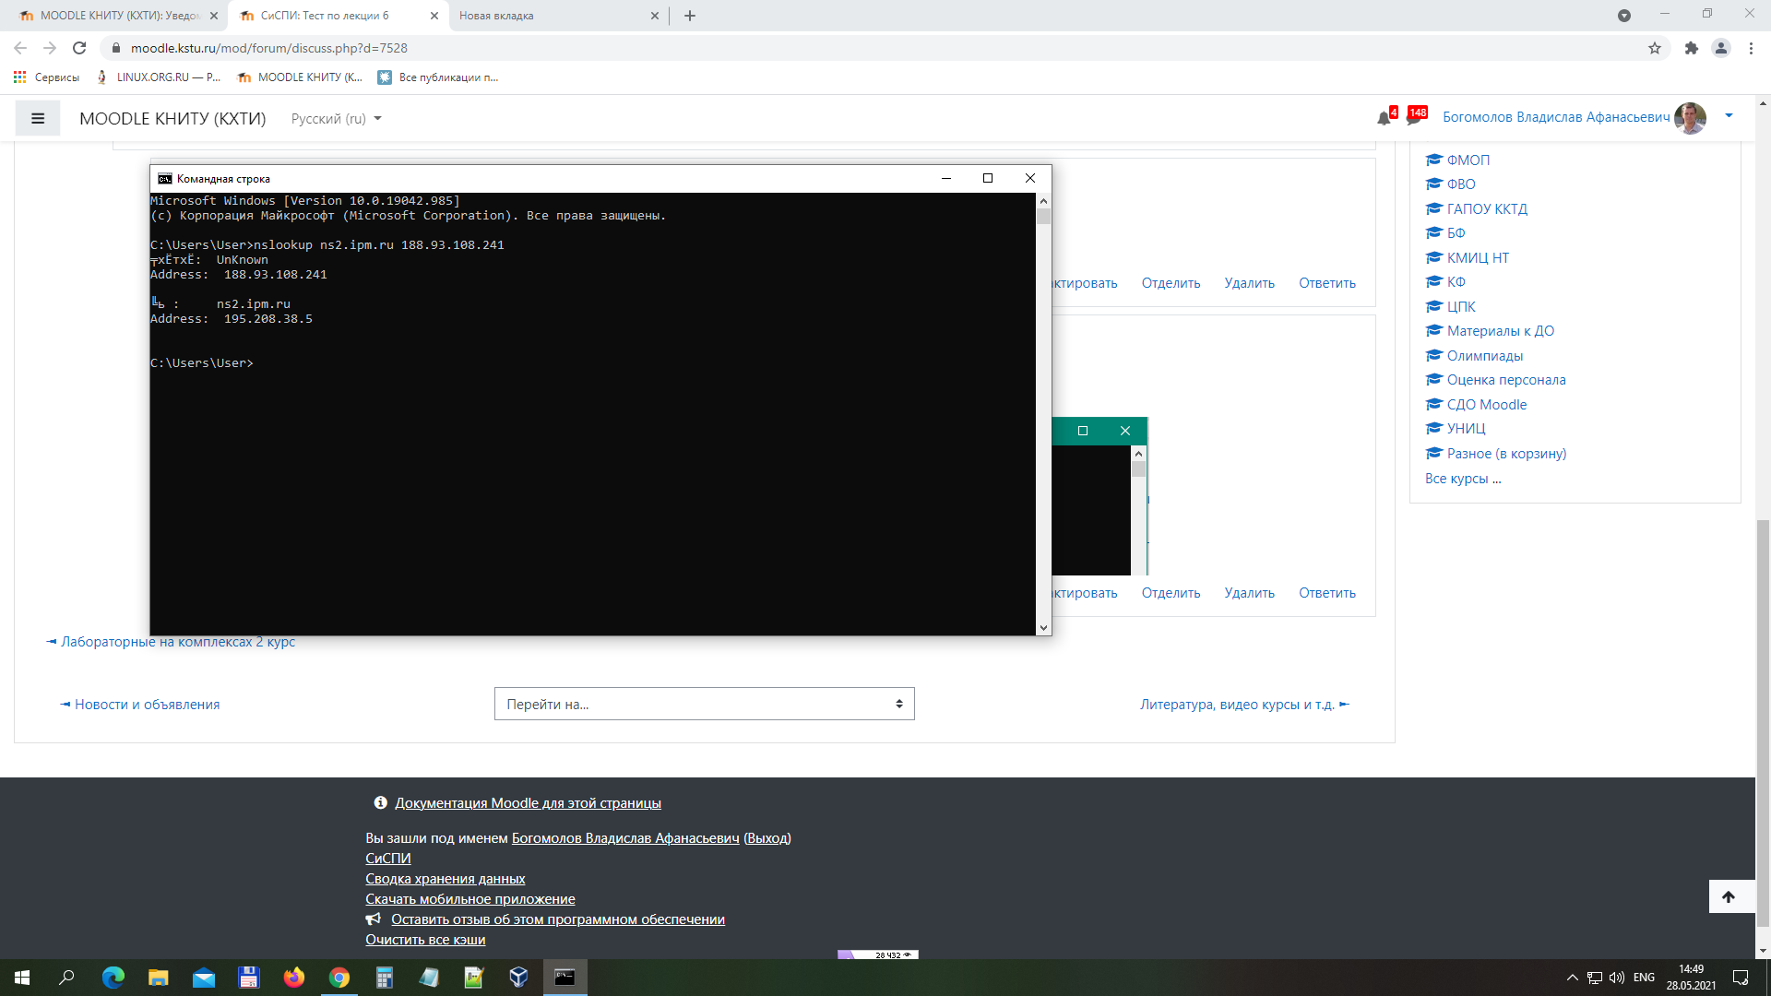Open a new browser tab

(690, 16)
